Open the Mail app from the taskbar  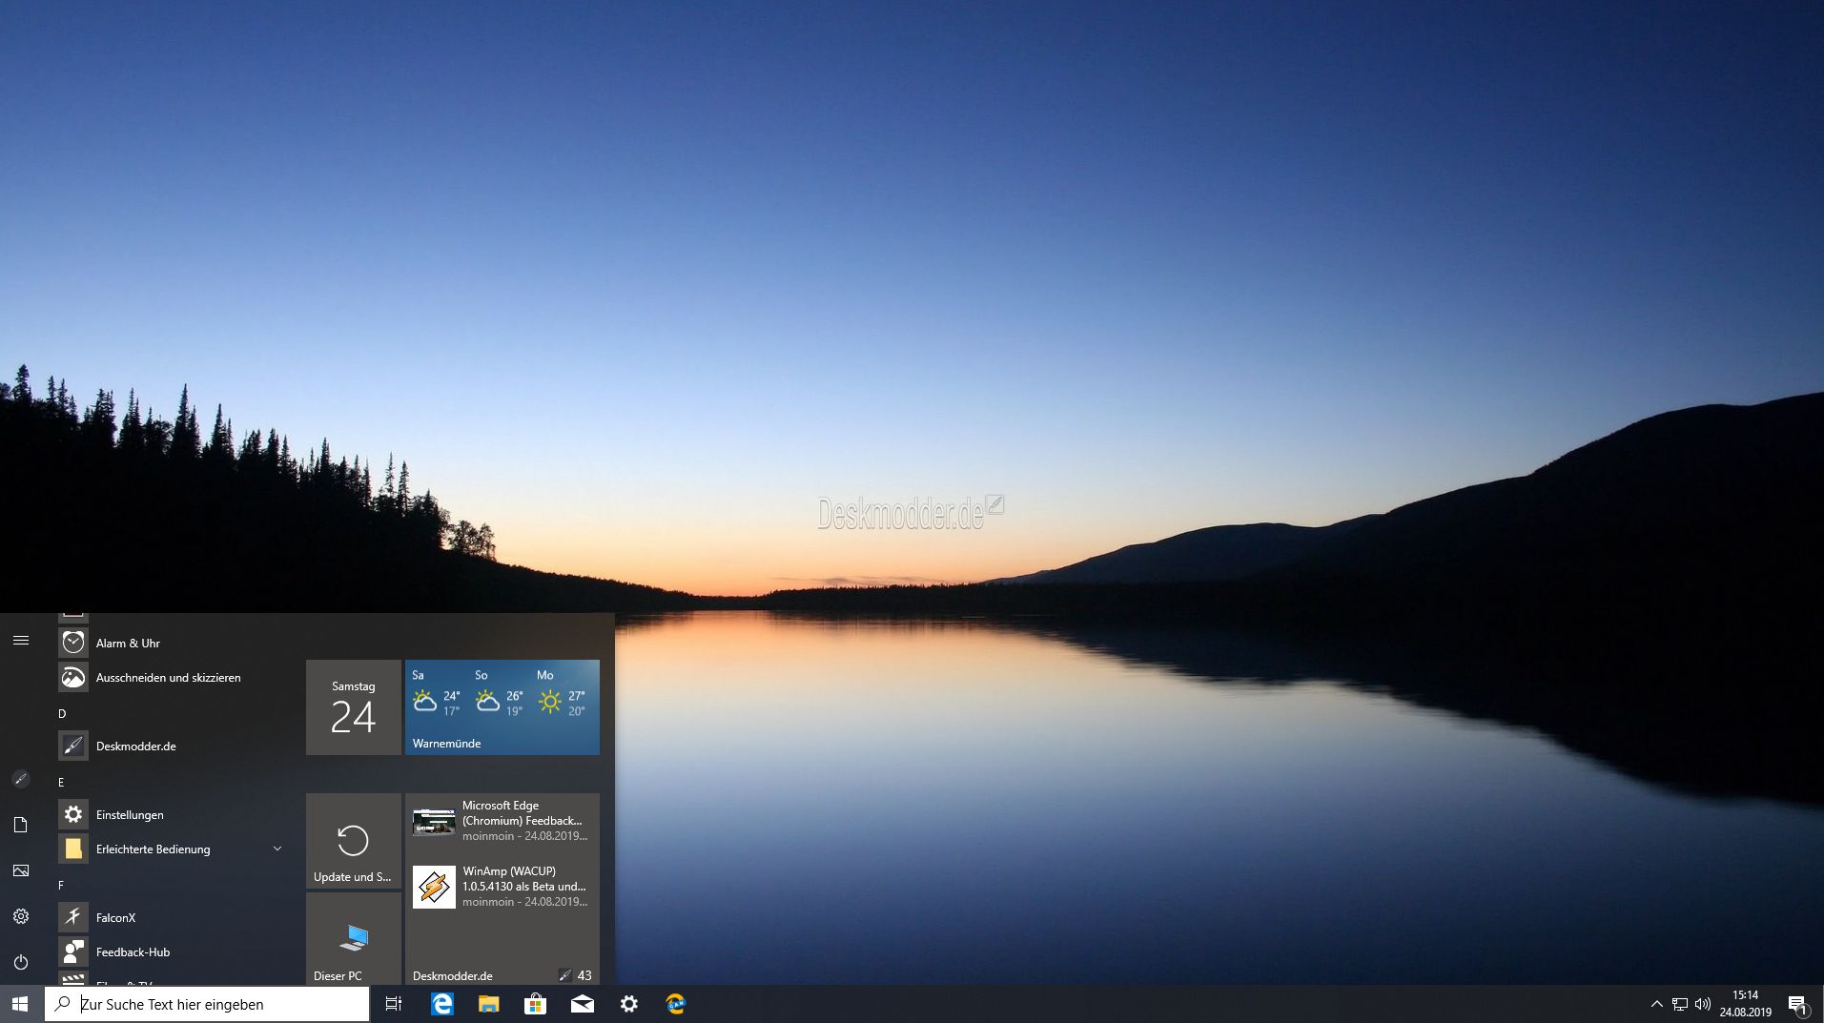(x=582, y=1004)
